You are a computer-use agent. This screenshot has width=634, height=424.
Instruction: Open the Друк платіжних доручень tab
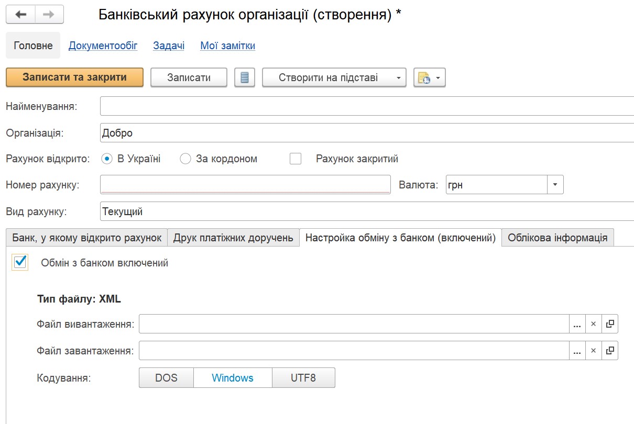coord(233,238)
